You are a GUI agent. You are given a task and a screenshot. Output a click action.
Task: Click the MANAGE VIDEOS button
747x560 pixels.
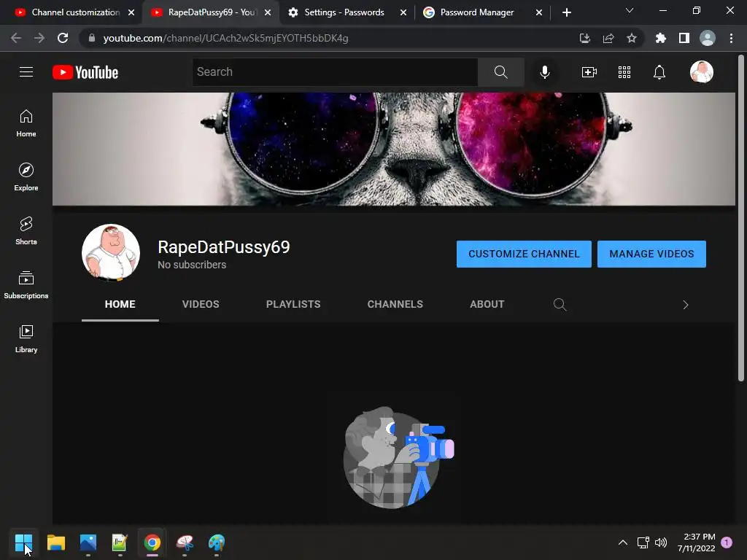651,254
